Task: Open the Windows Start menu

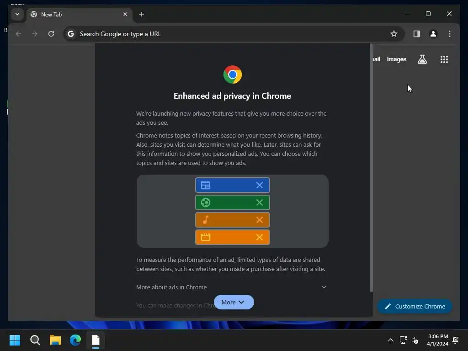Action: click(x=15, y=340)
